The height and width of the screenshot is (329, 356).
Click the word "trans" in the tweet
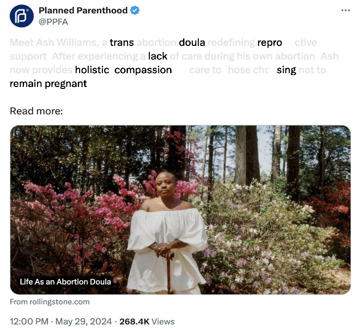tap(122, 42)
